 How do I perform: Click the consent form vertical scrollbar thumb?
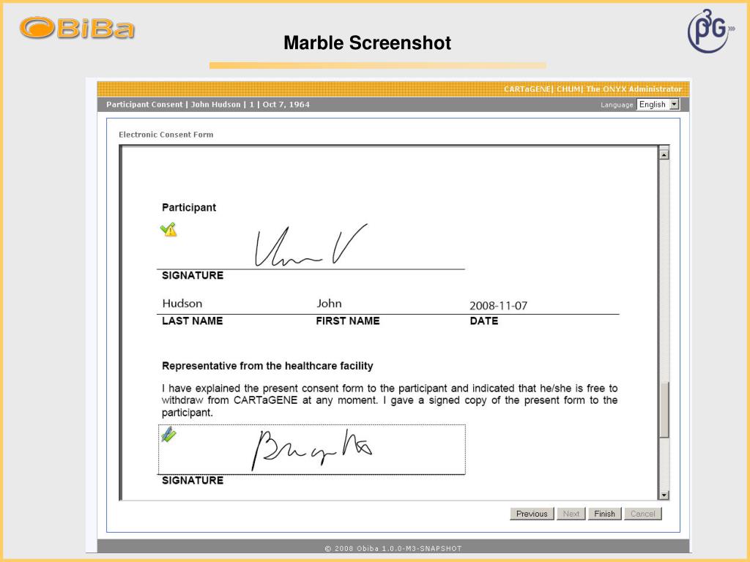pyautogui.click(x=664, y=410)
